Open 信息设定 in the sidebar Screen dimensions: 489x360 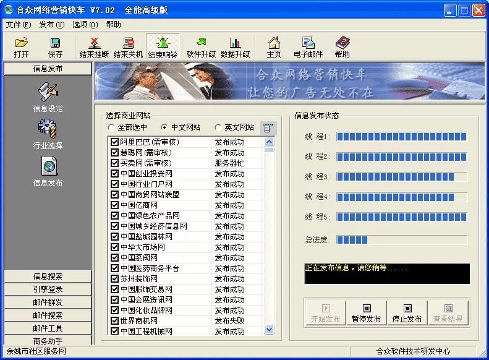[x=48, y=97]
